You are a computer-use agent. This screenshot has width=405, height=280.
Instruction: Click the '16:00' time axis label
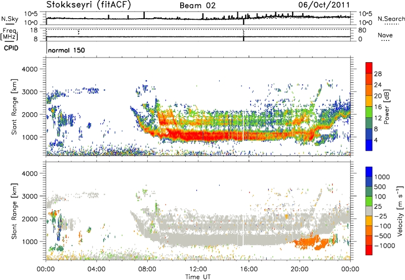coord(249,269)
